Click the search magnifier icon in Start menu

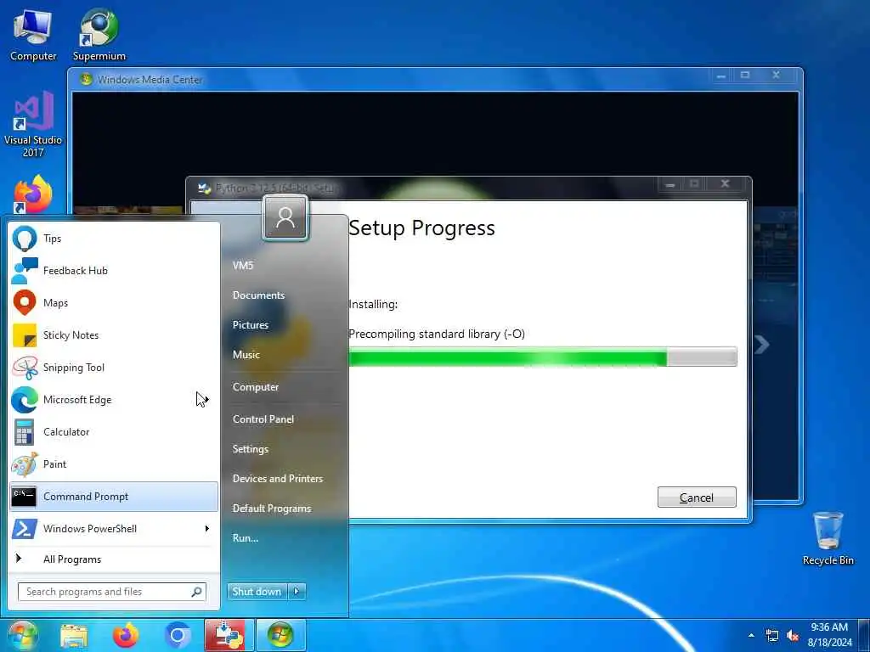[x=196, y=592]
